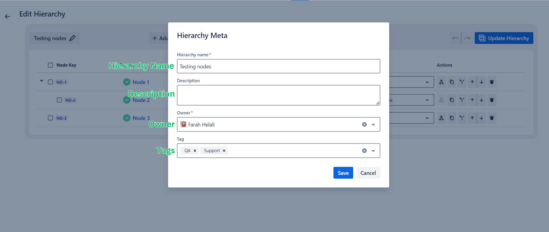Viewport: 549px width, 232px height.
Task: Check the ND-1 row checkbox
Action: click(x=50, y=82)
